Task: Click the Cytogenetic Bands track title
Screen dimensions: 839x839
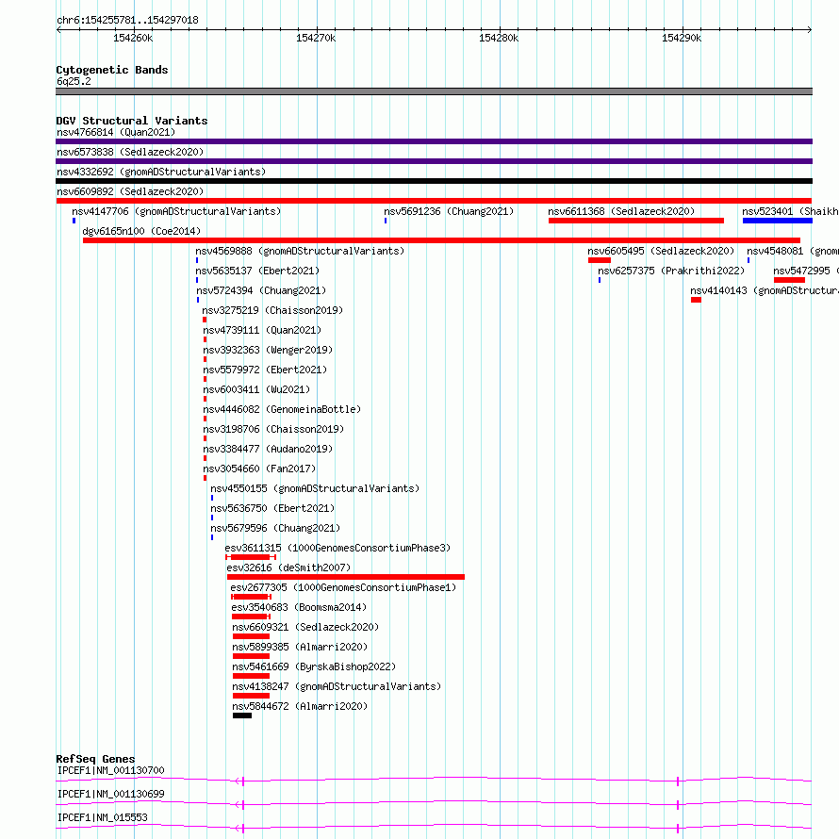Action: click(x=112, y=70)
